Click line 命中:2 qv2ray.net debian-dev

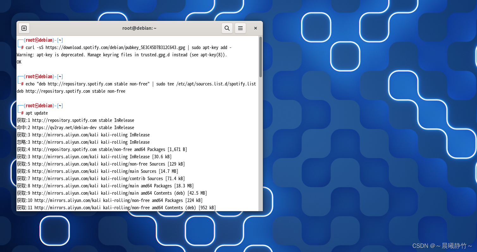click(x=75, y=128)
